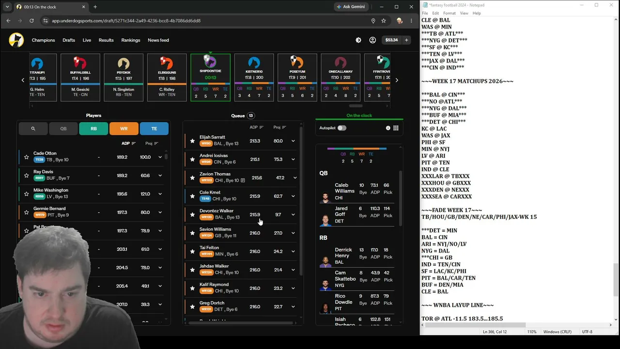Unstar Elijah Sarratt in the queue
Image resolution: width=620 pixels, height=349 pixels.
192,141
